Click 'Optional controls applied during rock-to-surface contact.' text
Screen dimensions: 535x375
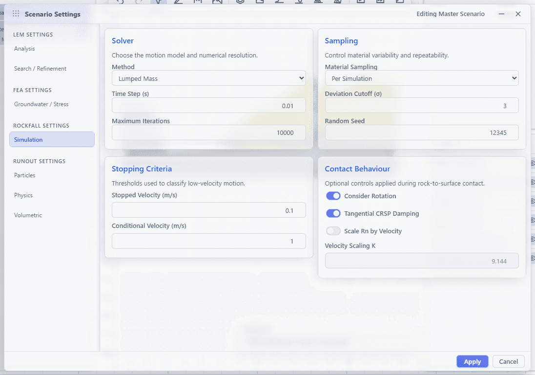pos(405,184)
